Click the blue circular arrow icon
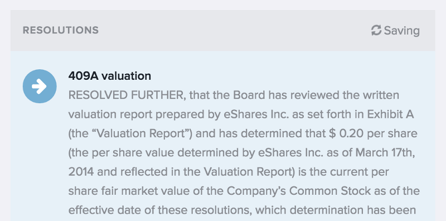Image resolution: width=446 pixels, height=221 pixels. tap(40, 86)
